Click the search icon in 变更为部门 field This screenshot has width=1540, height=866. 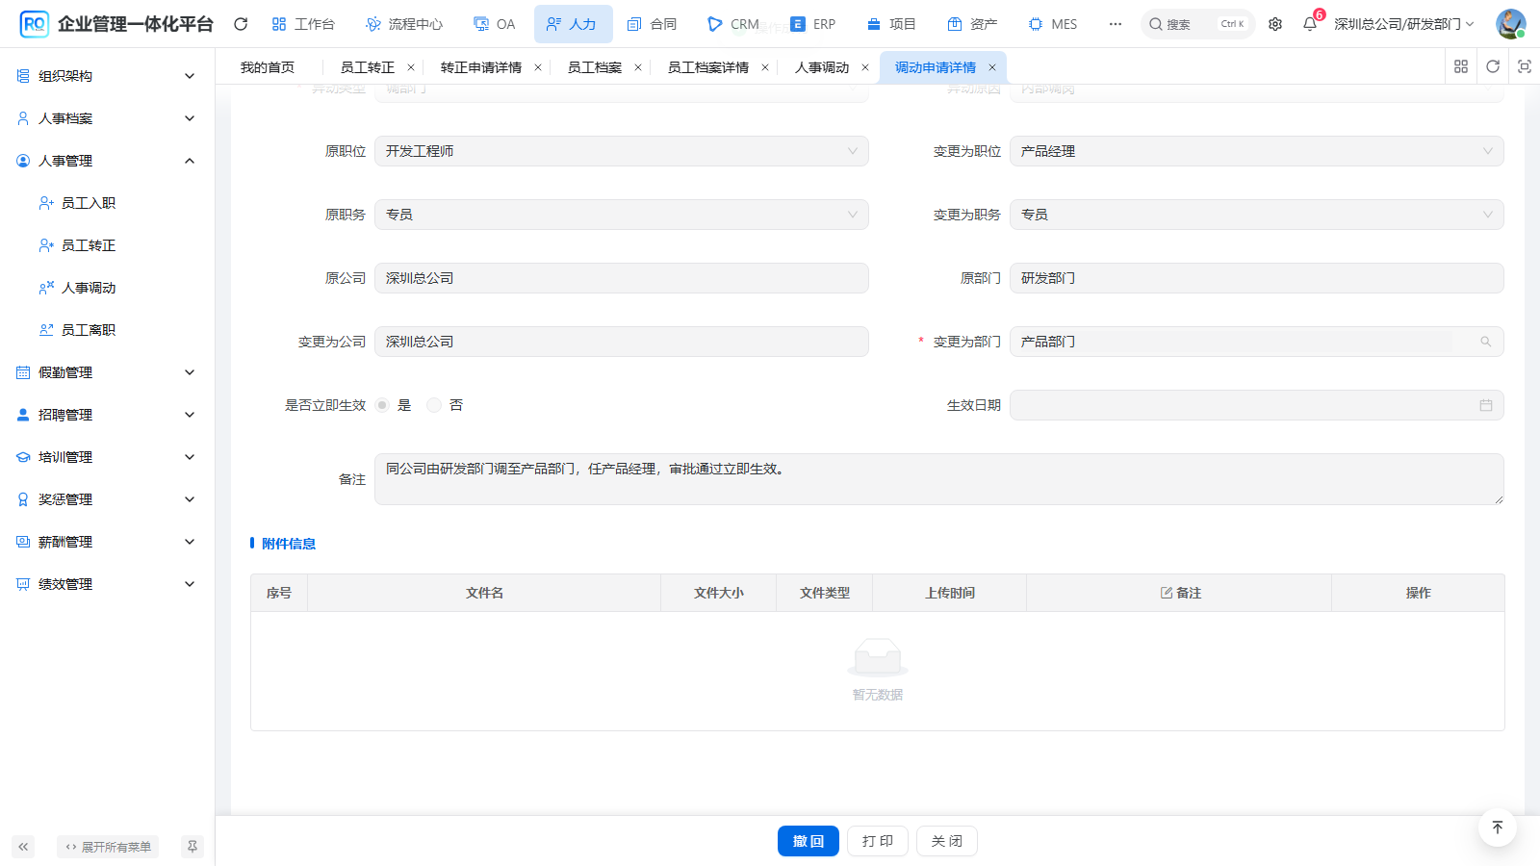point(1486,342)
